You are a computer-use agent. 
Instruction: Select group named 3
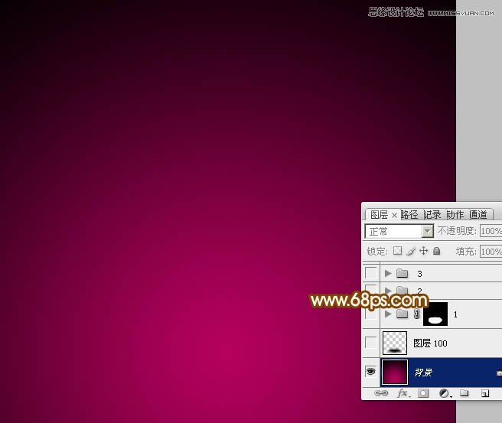(x=419, y=274)
